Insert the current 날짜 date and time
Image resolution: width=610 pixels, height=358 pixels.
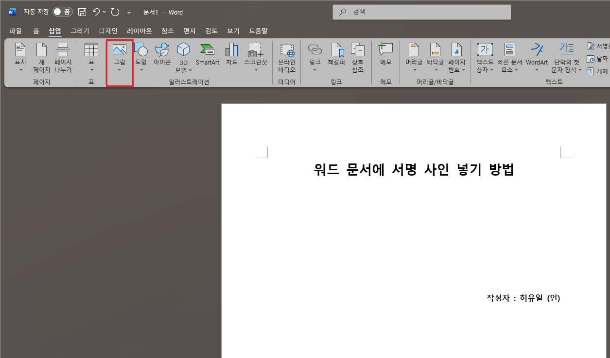(599, 59)
